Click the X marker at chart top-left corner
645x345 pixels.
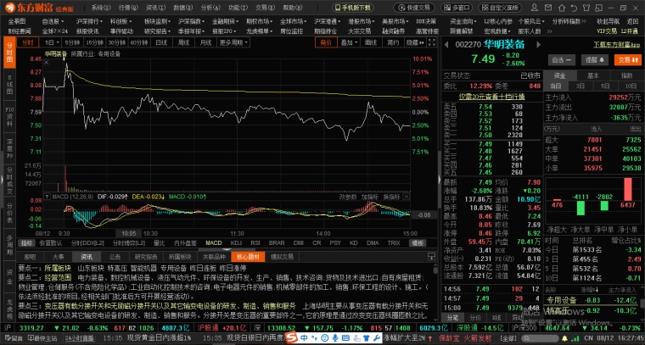click(47, 63)
